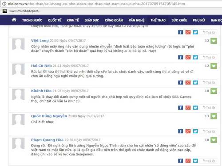Select the Thể Thao tab
222x166 pixels.
[158, 20]
